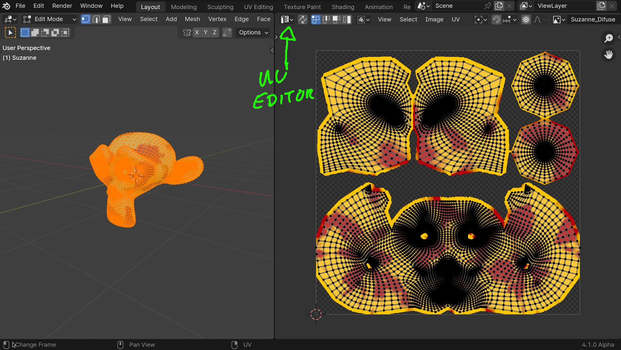Screen dimensions: 621x350
Task: Open the UV pivot point dropdown
Action: pos(481,19)
